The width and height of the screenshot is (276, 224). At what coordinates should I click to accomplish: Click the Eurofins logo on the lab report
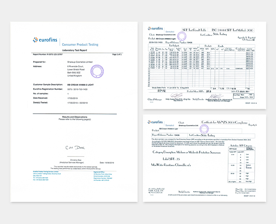(45, 40)
